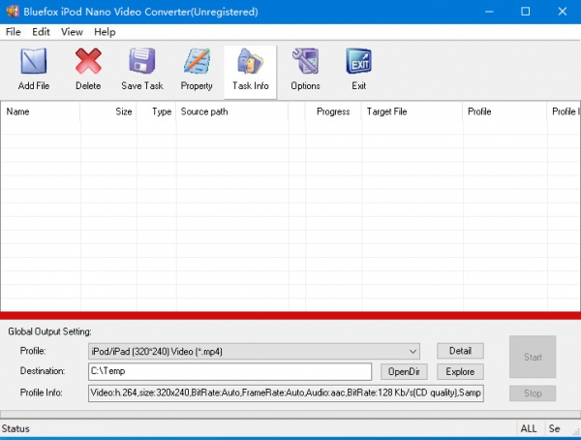Click the Explore button
The image size is (581, 440).
(x=460, y=371)
